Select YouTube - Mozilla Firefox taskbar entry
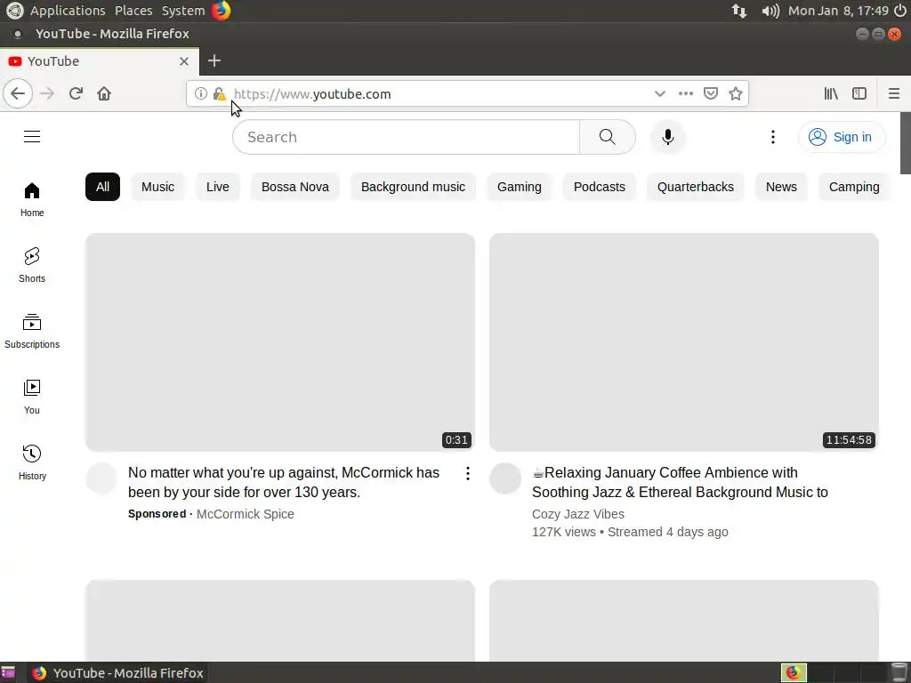Screen dimensions: 911x683 pos(118,673)
